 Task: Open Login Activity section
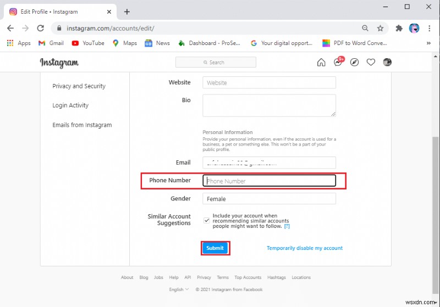coord(70,105)
